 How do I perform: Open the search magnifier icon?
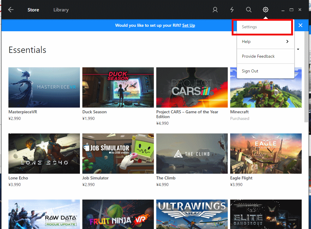pos(248,10)
